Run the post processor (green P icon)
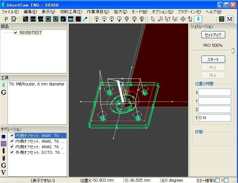The image size is (238, 183). pyautogui.click(x=6, y=19)
